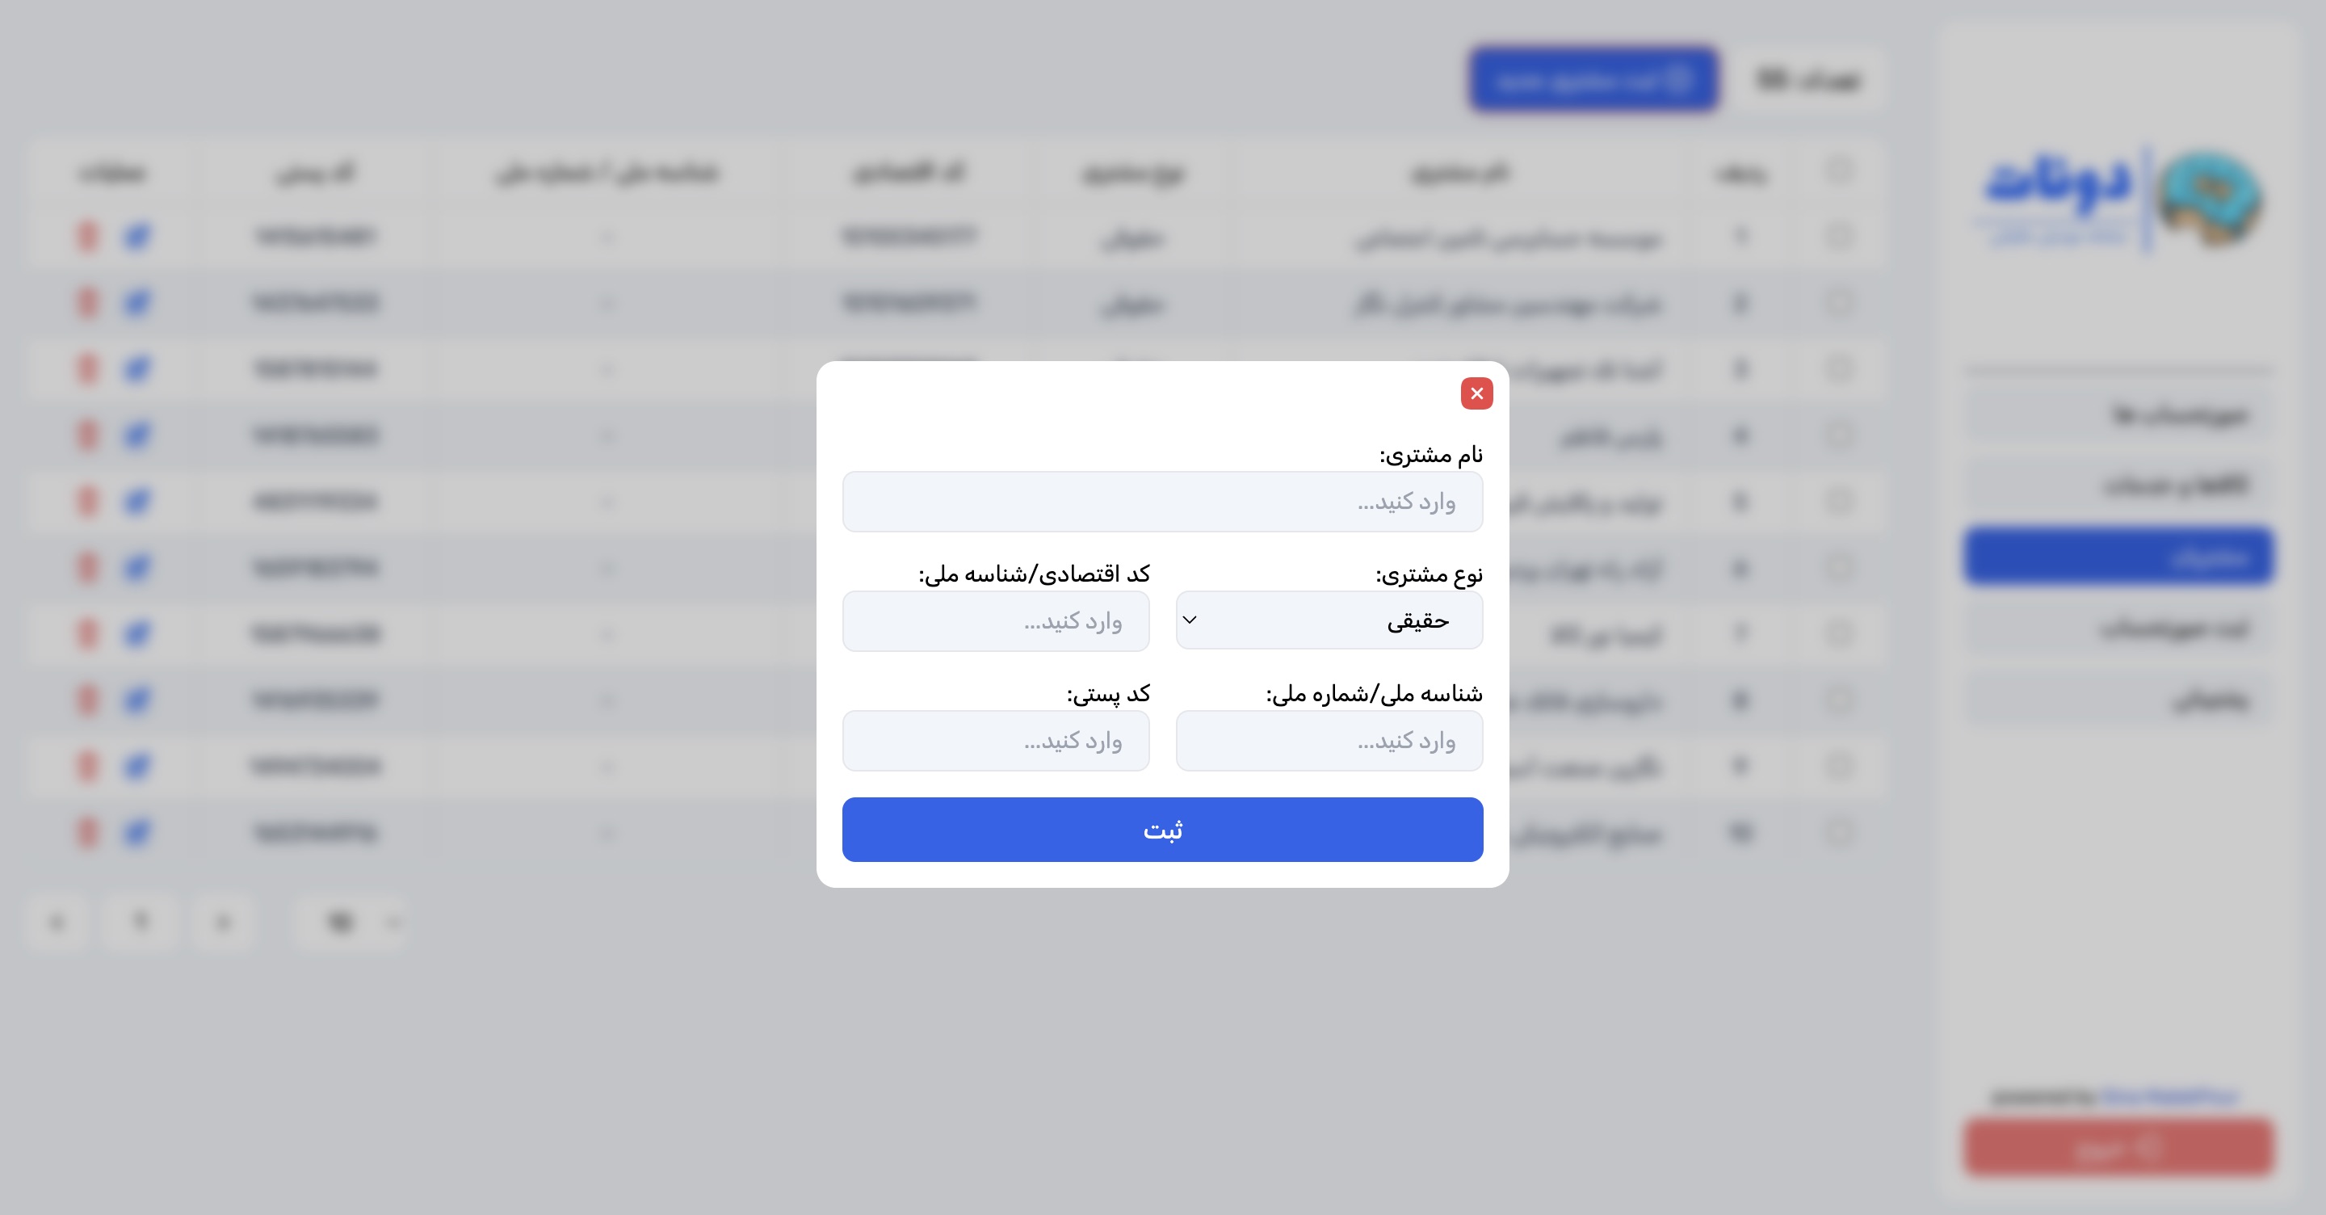Click the نام مشتری text field

(1162, 502)
